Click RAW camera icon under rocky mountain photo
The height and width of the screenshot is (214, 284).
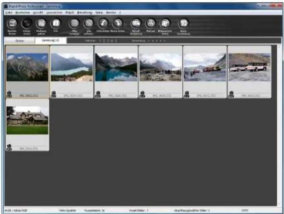(x=9, y=94)
